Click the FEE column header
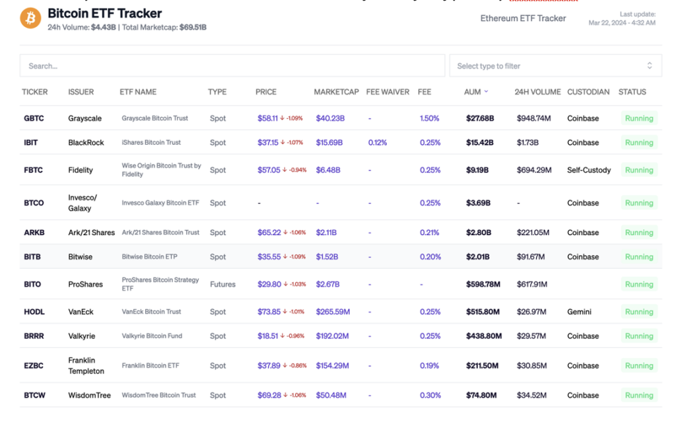This screenshot has width=676, height=428. (x=424, y=92)
